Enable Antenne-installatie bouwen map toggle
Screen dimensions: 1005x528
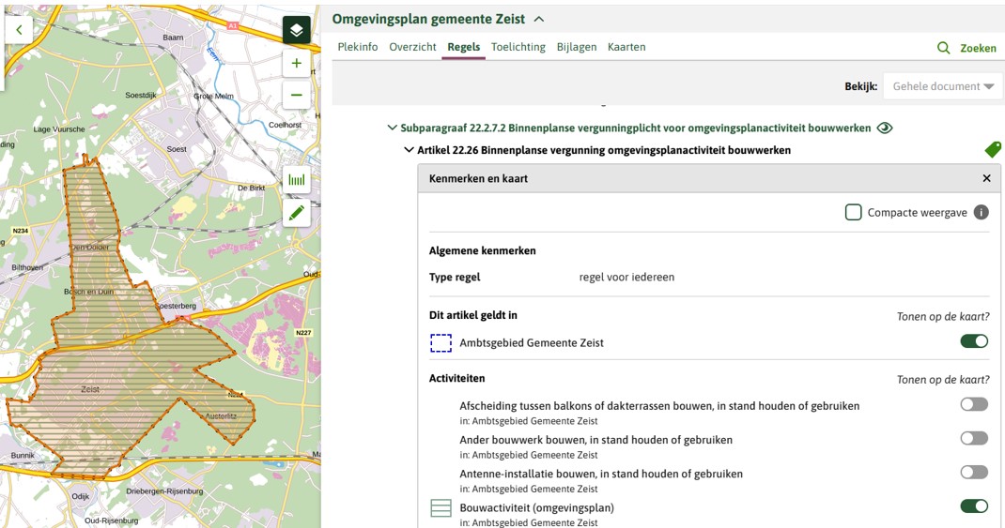click(x=973, y=472)
